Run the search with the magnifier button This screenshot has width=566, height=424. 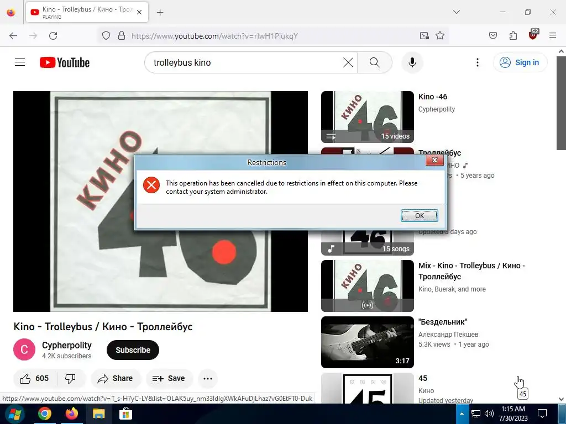point(374,62)
